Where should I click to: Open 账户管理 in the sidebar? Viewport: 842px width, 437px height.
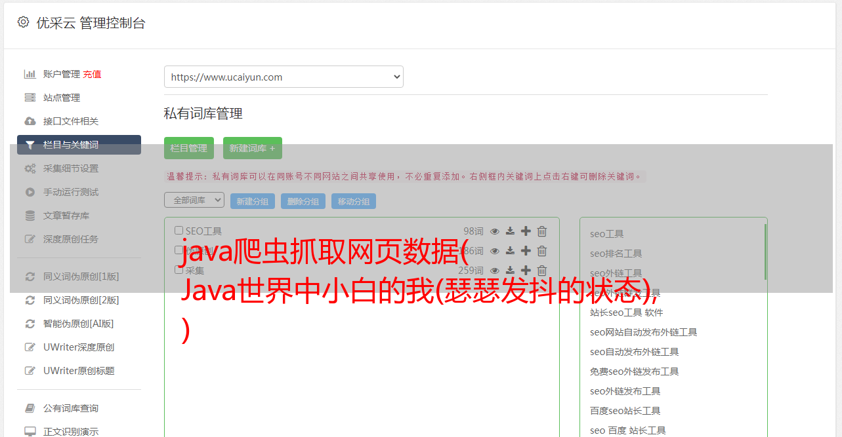coord(62,74)
